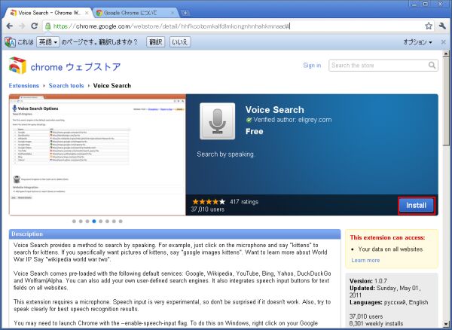Click "This extension can access:" heading
Viewport: 452px width, 330px height.
click(387, 238)
